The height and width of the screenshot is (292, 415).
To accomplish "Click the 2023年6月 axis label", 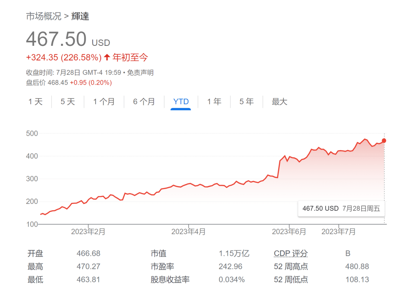I will (289, 232).
